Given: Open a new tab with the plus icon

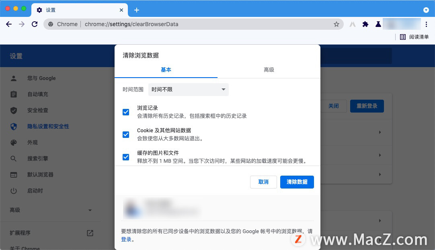Looking at the screenshot, I should point(137,10).
